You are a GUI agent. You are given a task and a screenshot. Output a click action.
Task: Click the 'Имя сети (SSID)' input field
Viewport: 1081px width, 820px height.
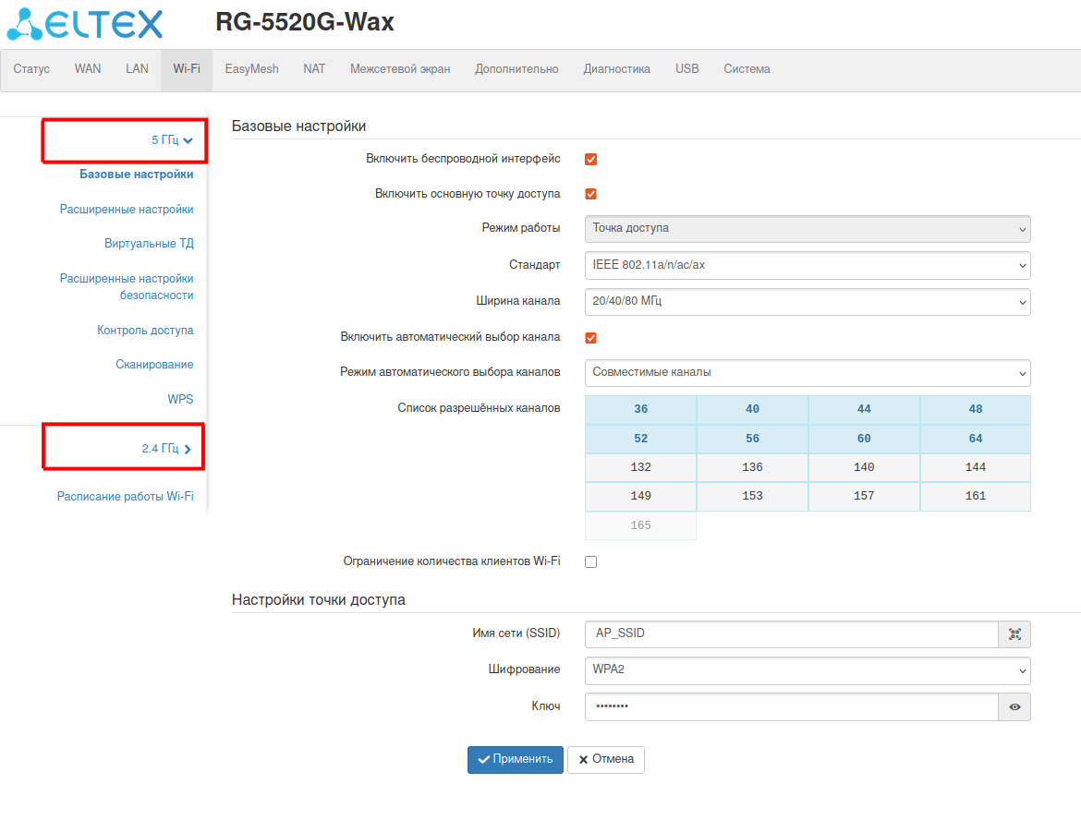point(791,634)
